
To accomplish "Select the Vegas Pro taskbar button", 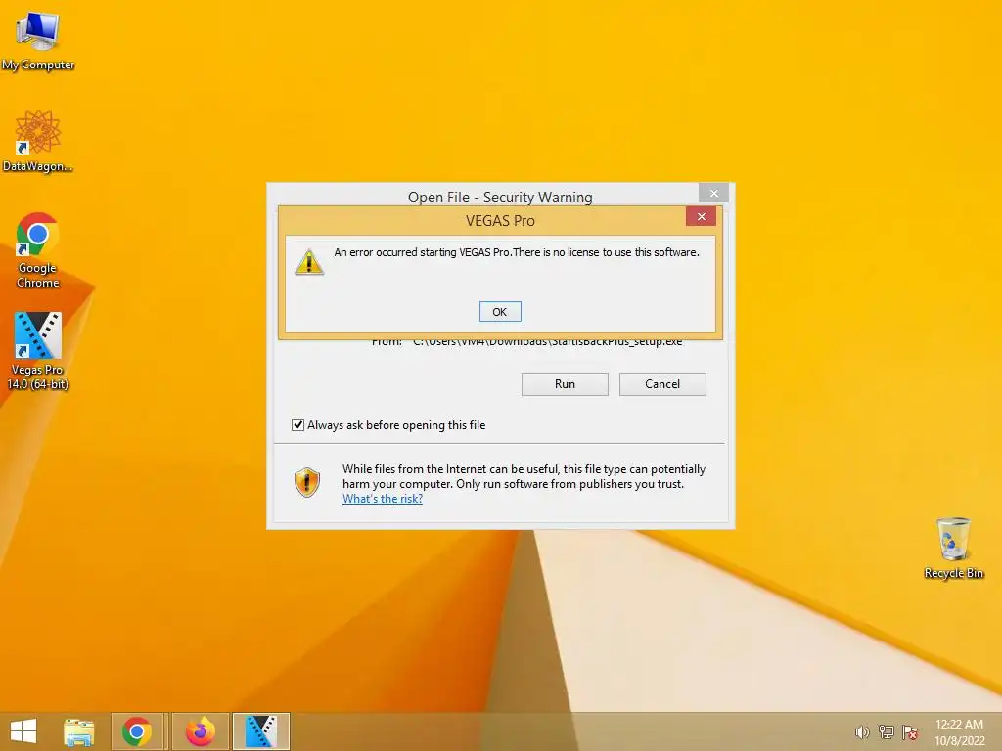I will (261, 731).
